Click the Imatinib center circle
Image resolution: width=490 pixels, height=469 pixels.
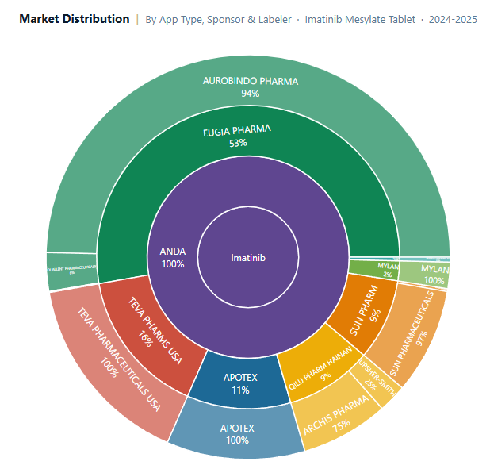248,257
